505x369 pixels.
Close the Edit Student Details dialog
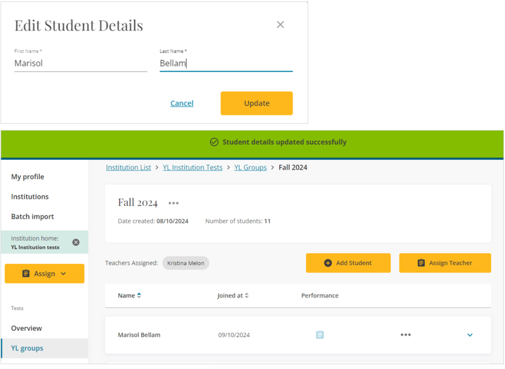pos(280,25)
